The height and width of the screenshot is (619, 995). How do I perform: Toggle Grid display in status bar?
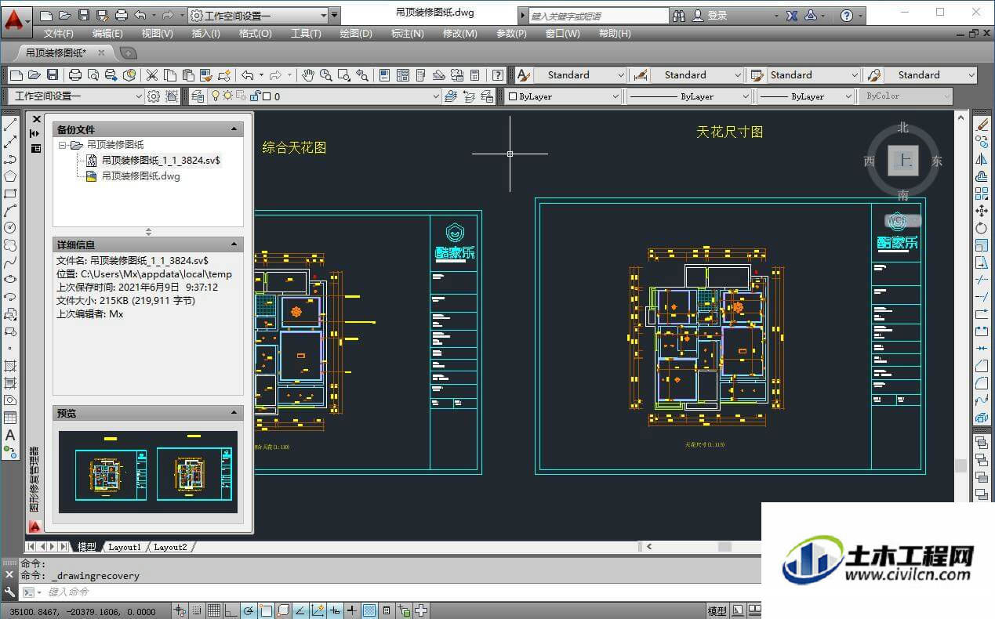coord(213,611)
